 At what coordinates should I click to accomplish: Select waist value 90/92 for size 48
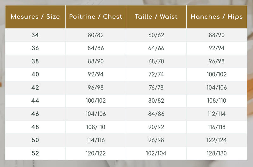(x=156, y=127)
